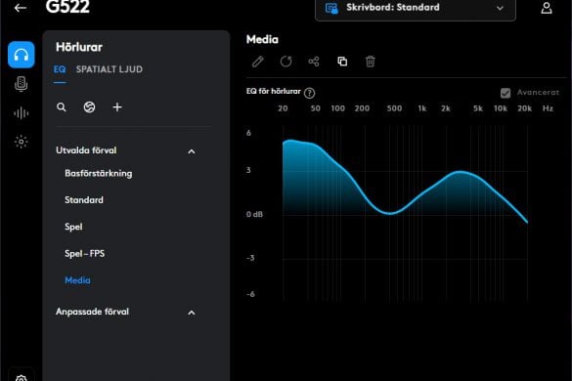Image resolution: width=572 pixels, height=381 pixels.
Task: Switch to the EQ tab
Action: click(x=60, y=69)
